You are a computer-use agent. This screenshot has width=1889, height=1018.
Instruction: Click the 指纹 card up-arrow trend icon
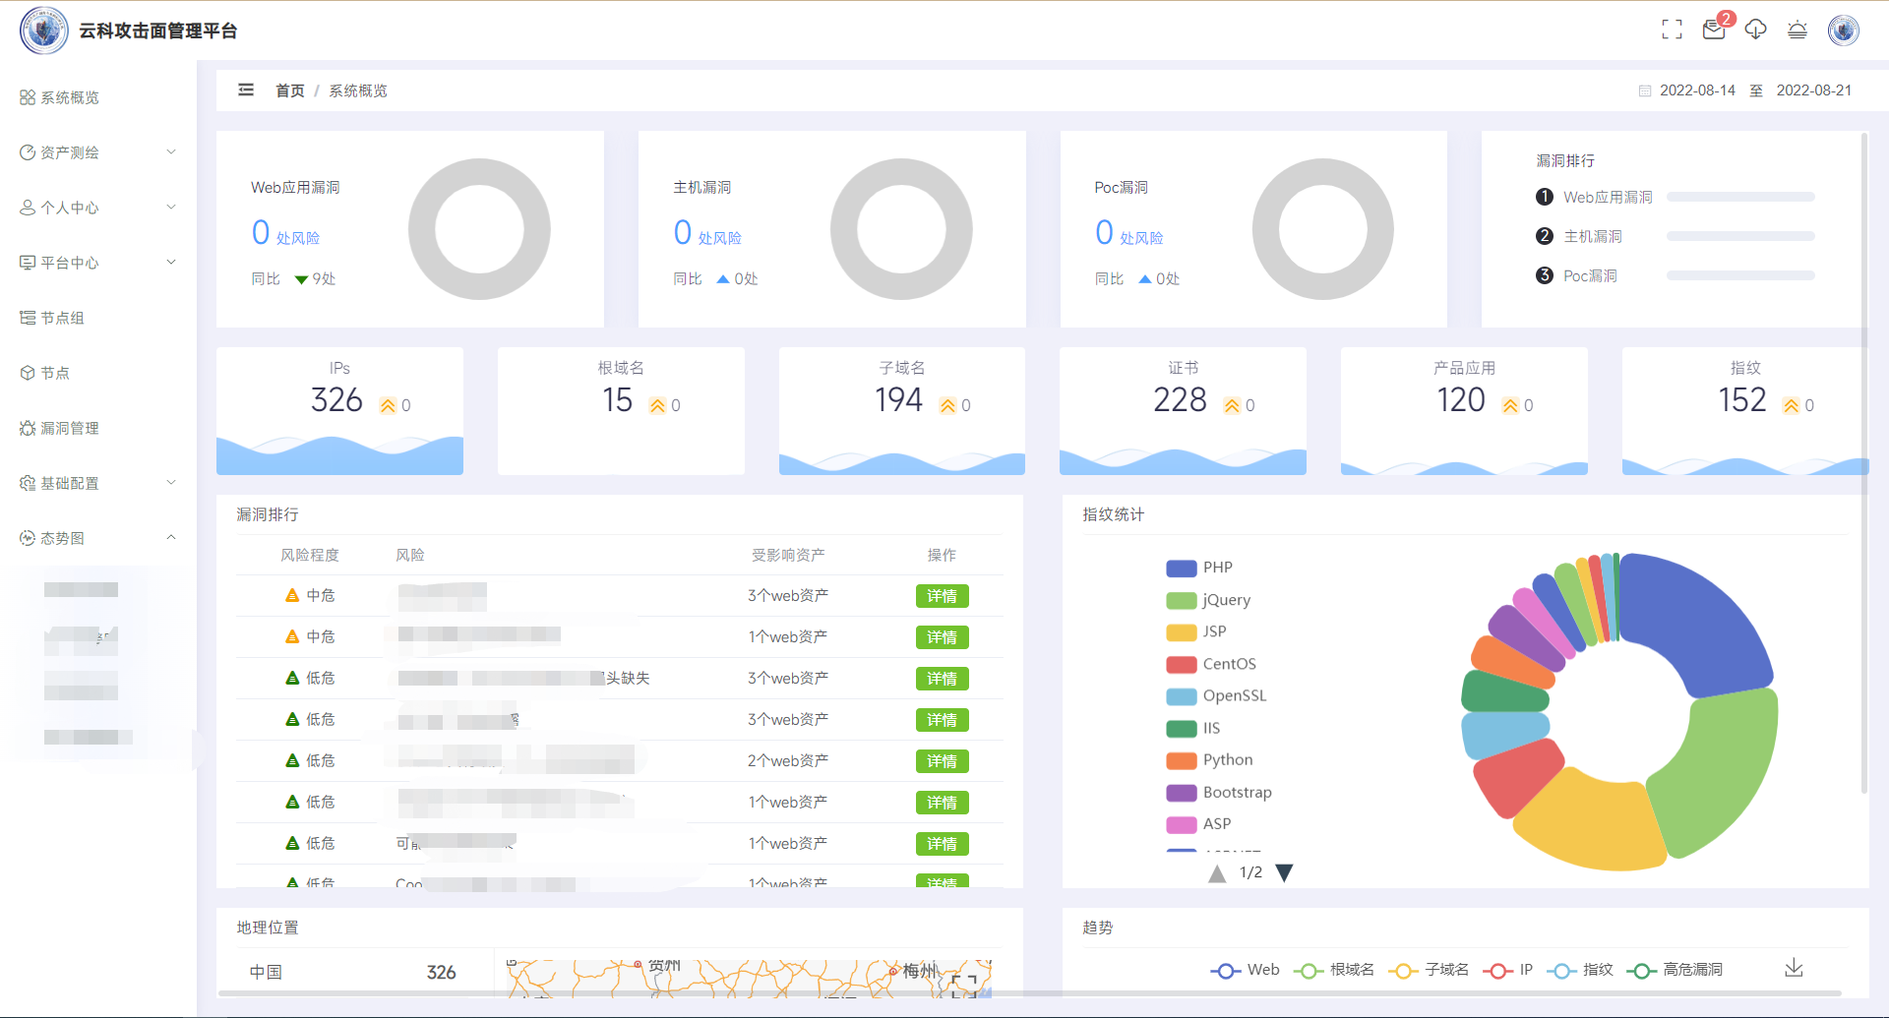(x=1791, y=405)
